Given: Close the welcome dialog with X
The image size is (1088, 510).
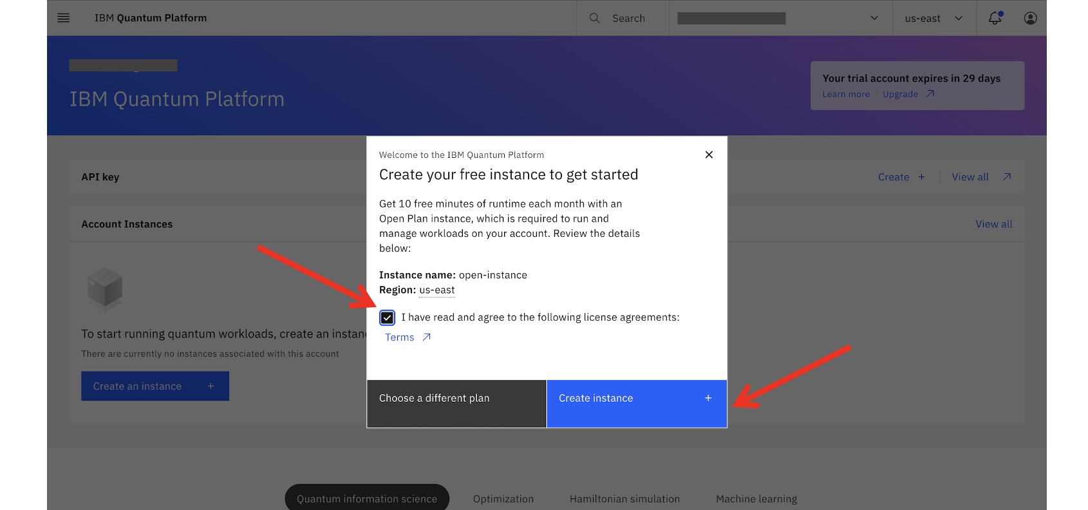Looking at the screenshot, I should (709, 155).
